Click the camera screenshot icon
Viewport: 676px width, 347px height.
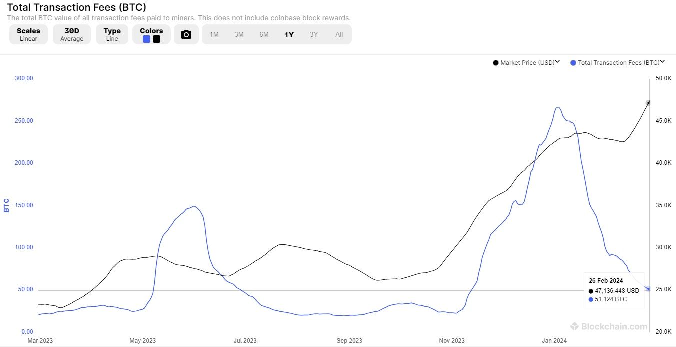[x=186, y=34]
